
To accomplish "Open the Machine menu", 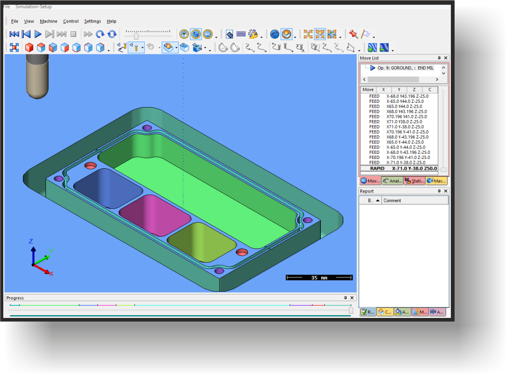I will point(49,21).
